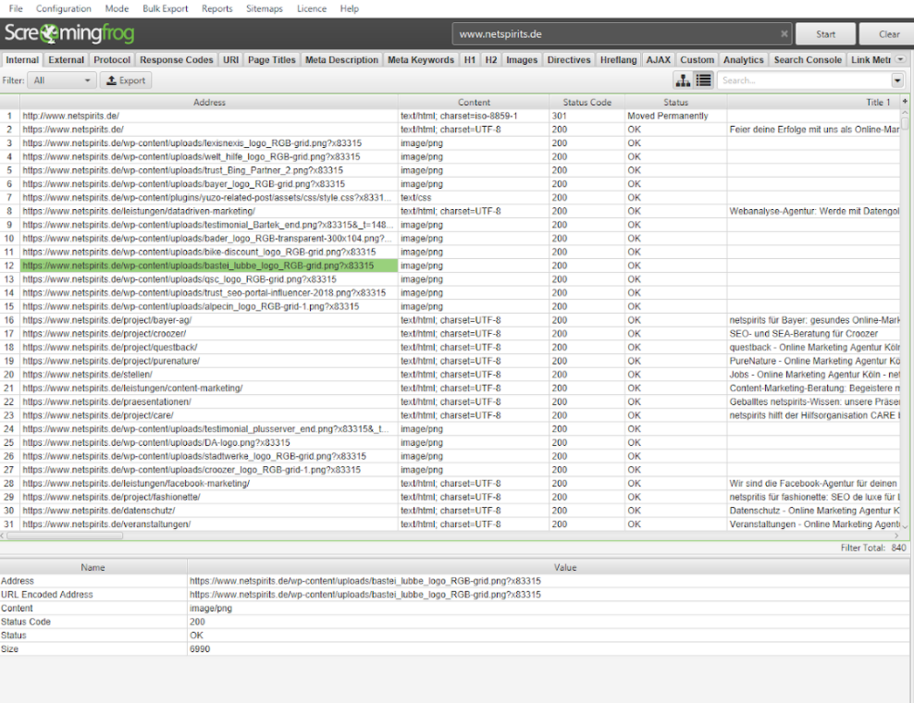This screenshot has width=914, height=703.
Task: Open the Hreflang tab
Action: [619, 60]
